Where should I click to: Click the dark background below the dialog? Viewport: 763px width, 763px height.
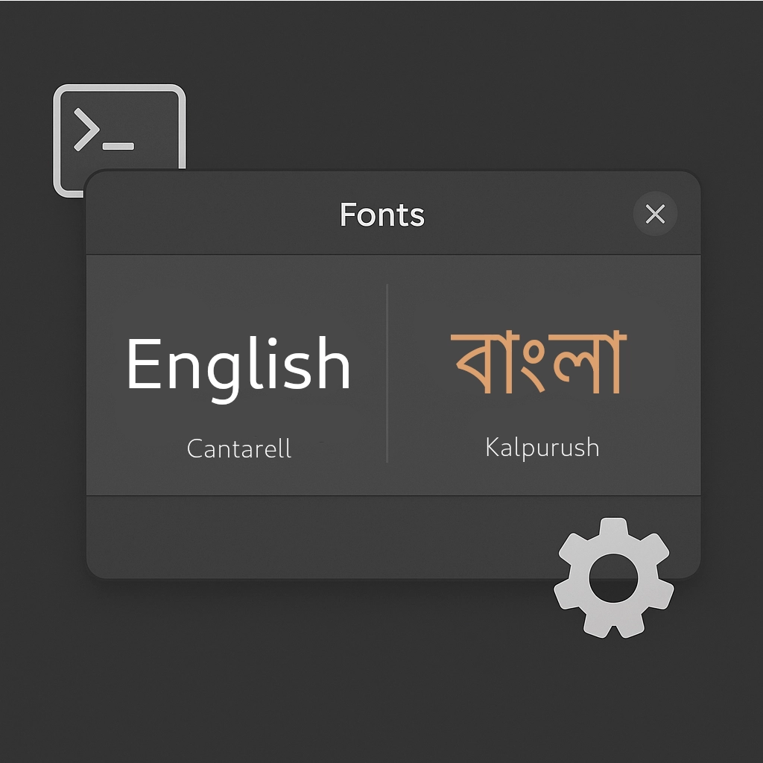(x=298, y=671)
